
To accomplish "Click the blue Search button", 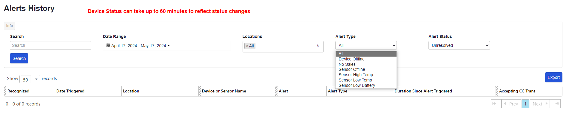I will pos(19,58).
